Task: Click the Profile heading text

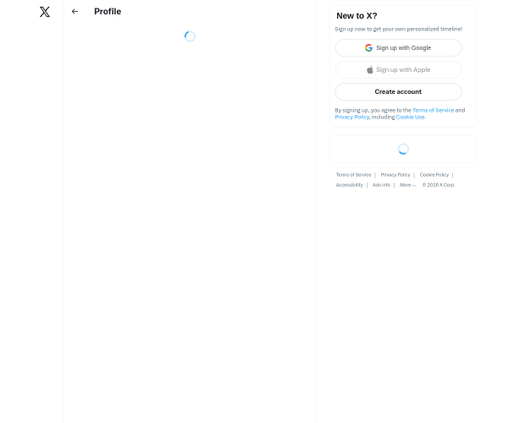Action: click(x=107, y=12)
